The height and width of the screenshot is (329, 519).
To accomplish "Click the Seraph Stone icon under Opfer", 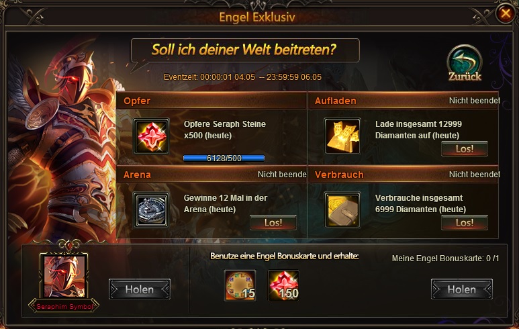I will (x=151, y=136).
